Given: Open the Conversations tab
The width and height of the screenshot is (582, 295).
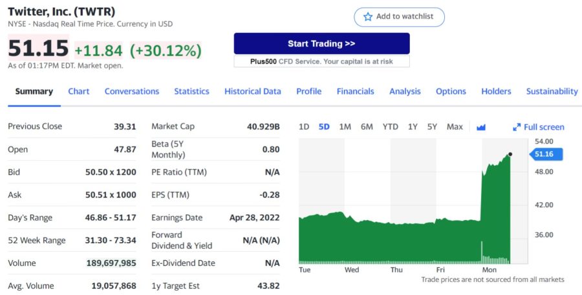Looking at the screenshot, I should [x=132, y=92].
